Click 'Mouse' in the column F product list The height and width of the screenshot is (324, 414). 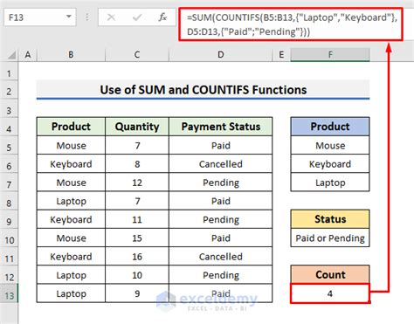[330, 145]
